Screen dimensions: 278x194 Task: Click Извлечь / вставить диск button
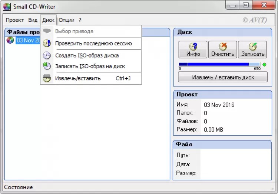pos(223,77)
